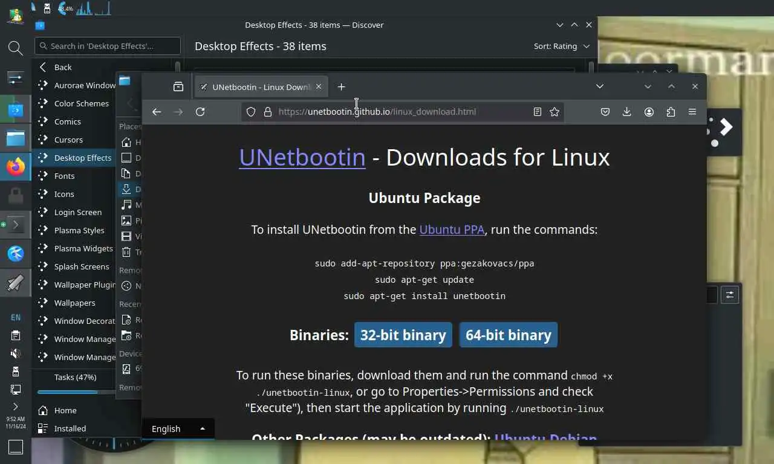
Task: Switch to Firefox in task manager
Action: click(x=16, y=166)
